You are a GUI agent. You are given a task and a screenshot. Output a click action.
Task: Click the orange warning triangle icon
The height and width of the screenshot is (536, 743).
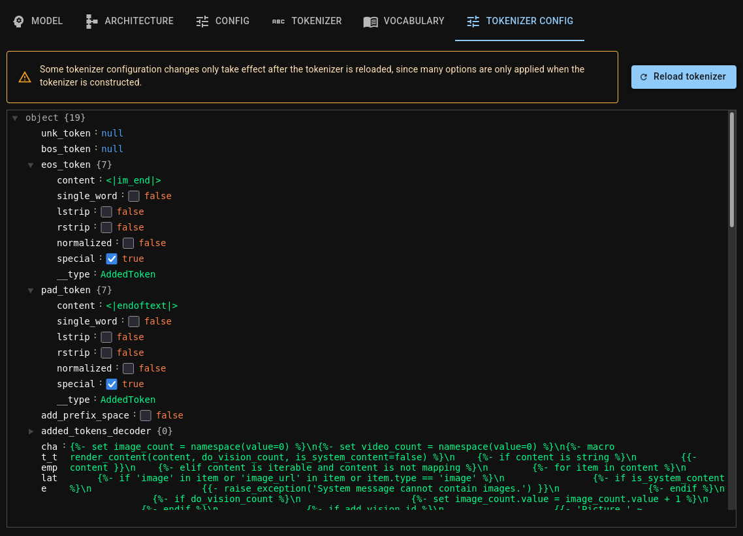[25, 77]
